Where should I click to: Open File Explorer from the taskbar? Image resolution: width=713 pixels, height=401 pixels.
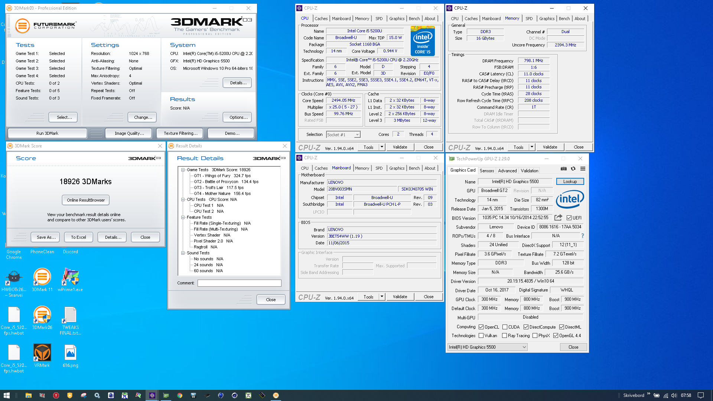[x=28, y=395]
